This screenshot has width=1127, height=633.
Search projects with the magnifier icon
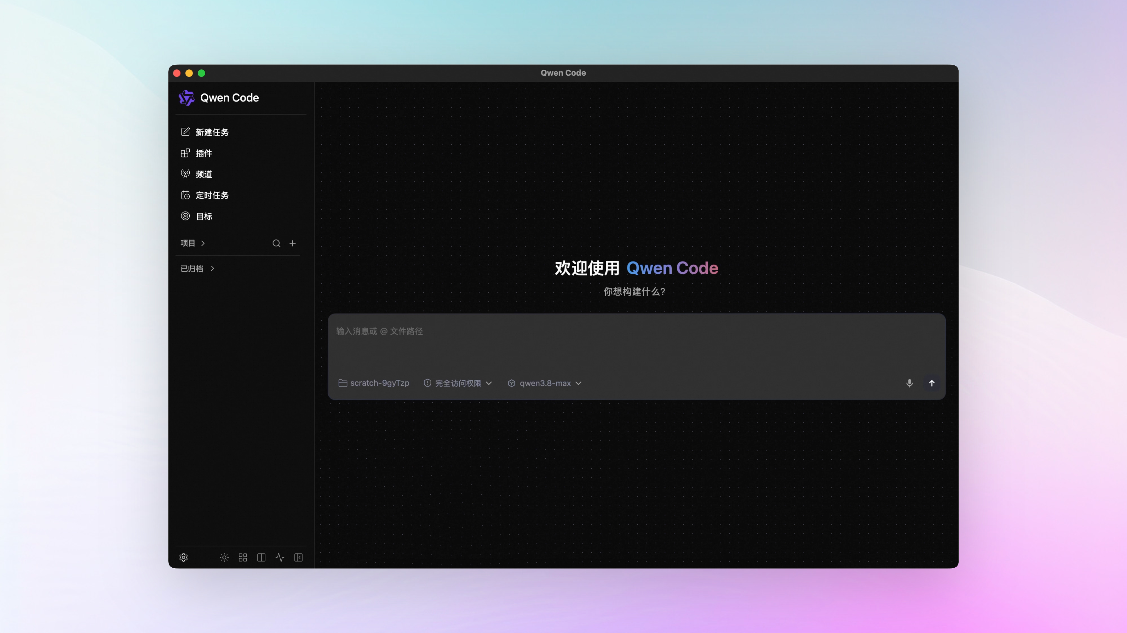(x=276, y=243)
